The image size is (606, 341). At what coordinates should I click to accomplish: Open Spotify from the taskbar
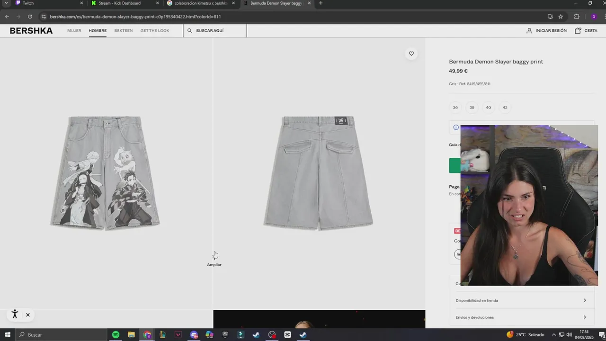tap(116, 335)
